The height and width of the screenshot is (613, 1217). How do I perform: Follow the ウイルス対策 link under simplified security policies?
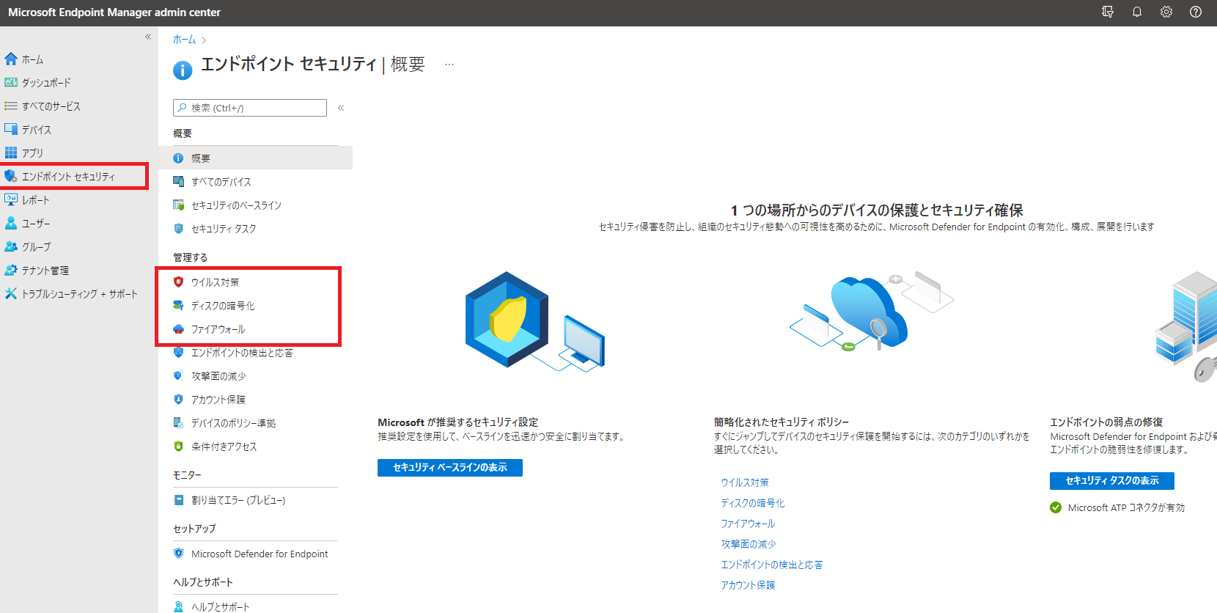(x=745, y=482)
